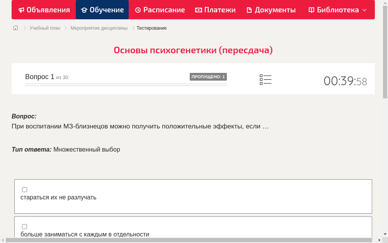
Task: Select the graduation cap icon beside Обучение
Action: click(85, 10)
